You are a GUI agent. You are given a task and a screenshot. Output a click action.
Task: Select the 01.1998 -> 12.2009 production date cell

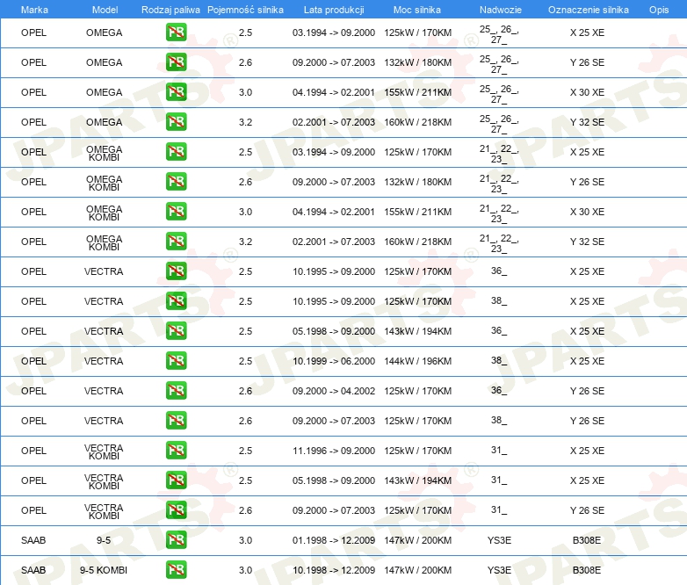pos(334,540)
